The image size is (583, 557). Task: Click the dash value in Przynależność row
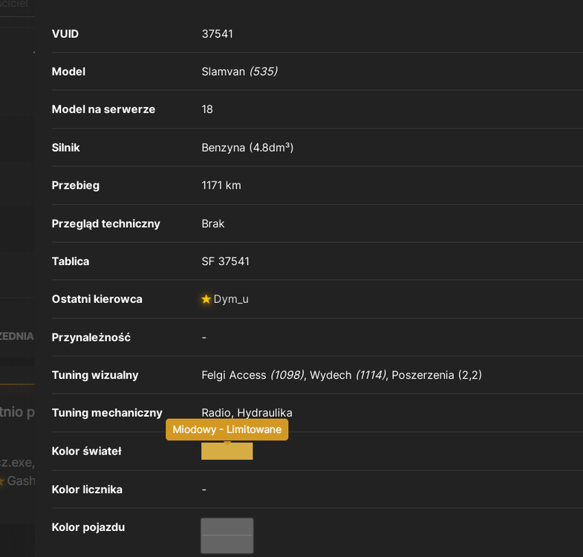203,338
